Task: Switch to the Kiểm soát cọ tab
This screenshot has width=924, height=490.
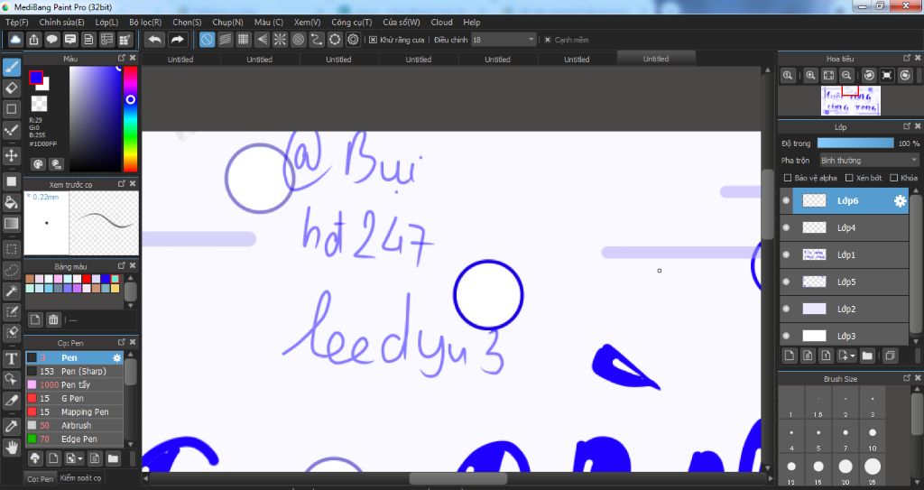Action: click(x=80, y=478)
